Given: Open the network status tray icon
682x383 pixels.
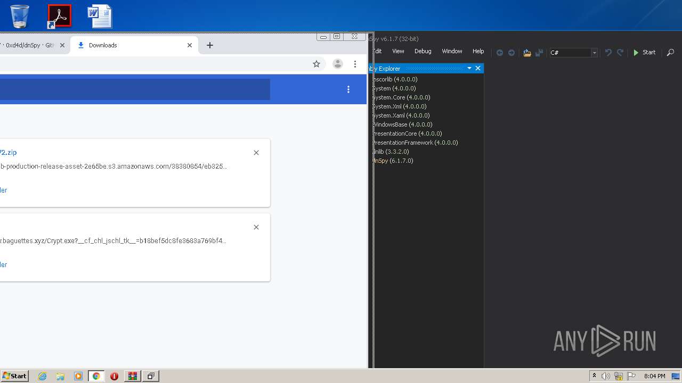Looking at the screenshot, I should point(619,376).
